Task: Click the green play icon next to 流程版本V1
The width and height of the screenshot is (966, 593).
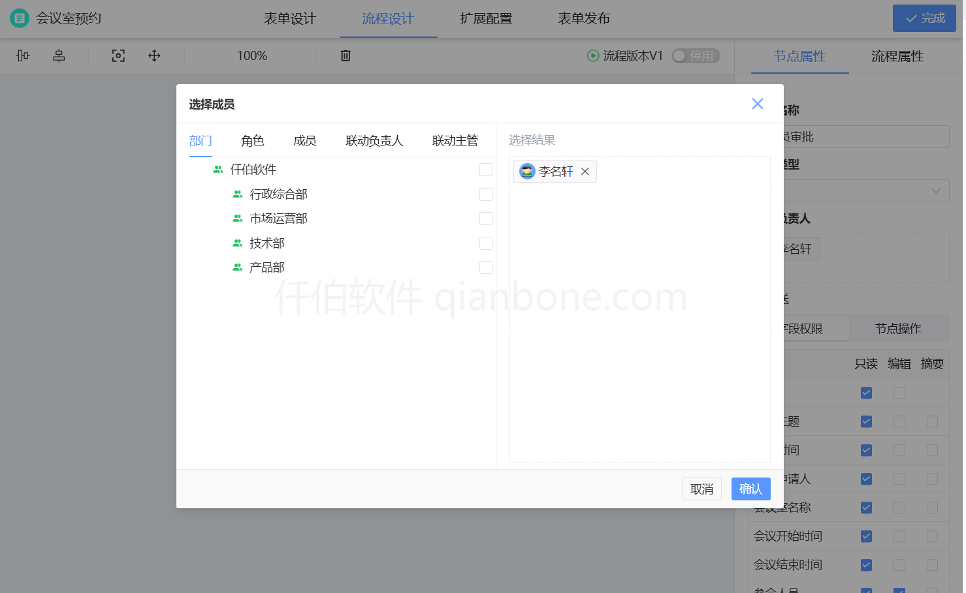Action: click(593, 55)
